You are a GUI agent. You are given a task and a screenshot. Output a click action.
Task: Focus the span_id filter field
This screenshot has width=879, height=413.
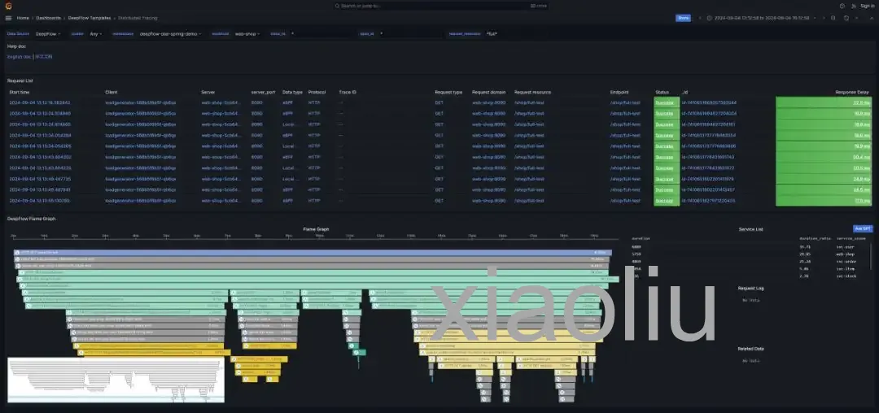pos(409,33)
